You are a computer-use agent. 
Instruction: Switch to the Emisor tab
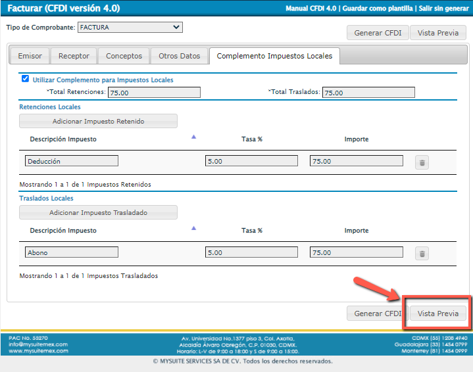(x=30, y=57)
